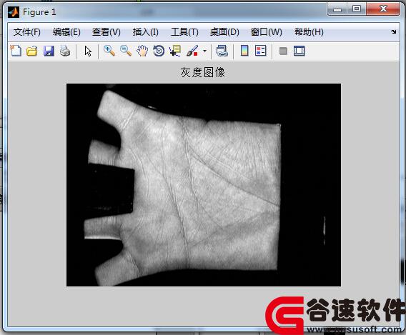Insert a colorbar using the toolbar icon
This screenshot has height=335, width=406.
244,51
